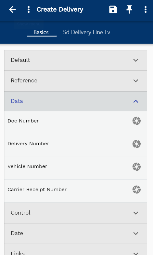Expand the Date section

pos(76,234)
